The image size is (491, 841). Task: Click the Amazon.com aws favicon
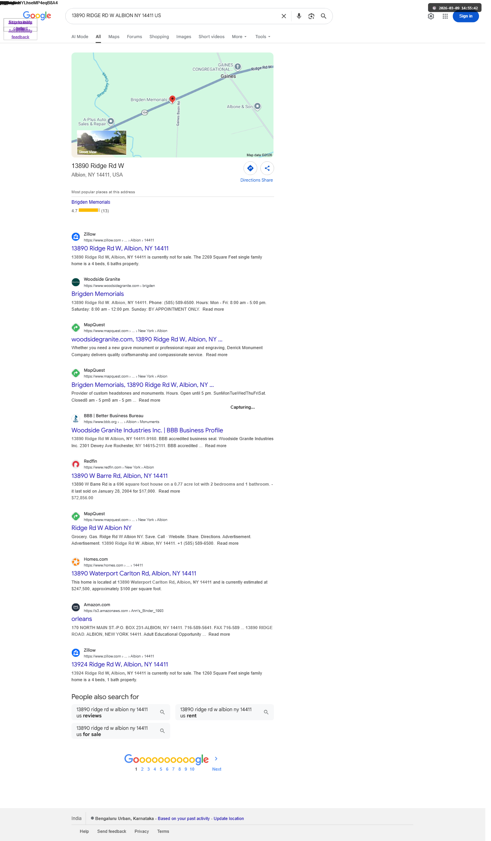(76, 607)
